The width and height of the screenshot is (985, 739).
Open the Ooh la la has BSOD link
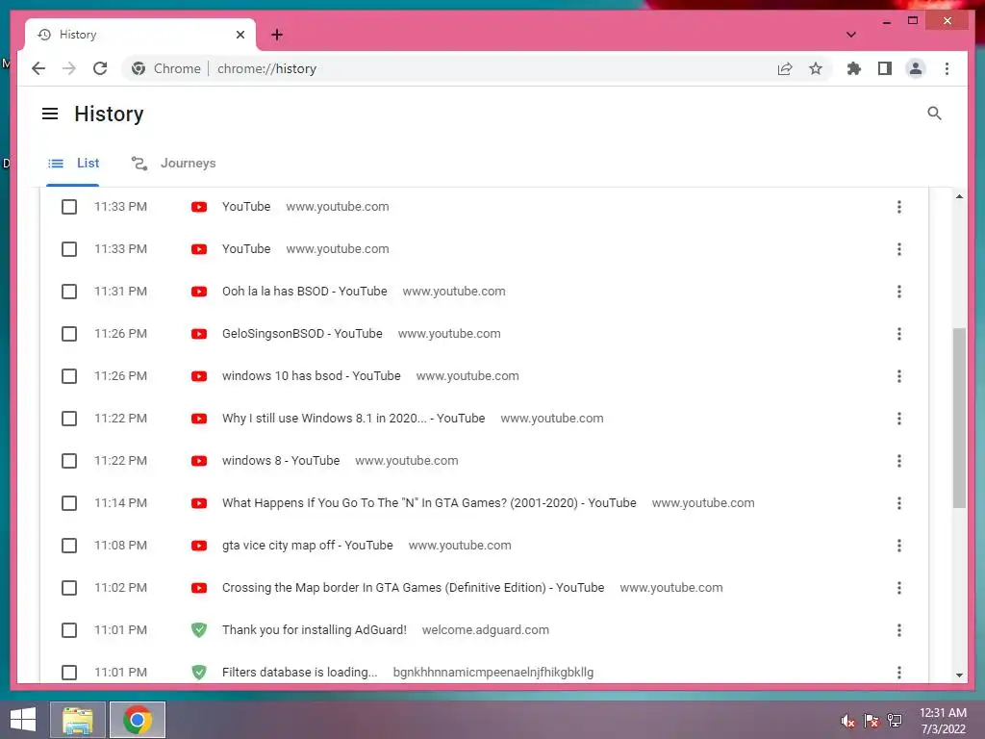305,292
